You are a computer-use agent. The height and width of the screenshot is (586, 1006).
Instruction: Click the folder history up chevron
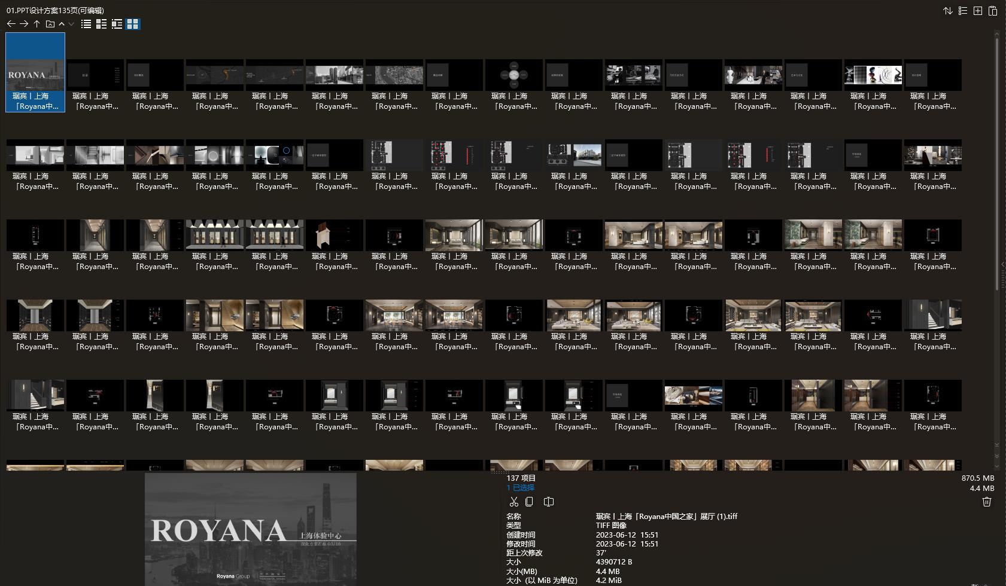point(62,24)
